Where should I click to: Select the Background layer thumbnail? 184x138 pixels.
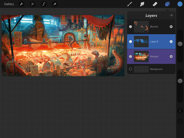coord(141,69)
